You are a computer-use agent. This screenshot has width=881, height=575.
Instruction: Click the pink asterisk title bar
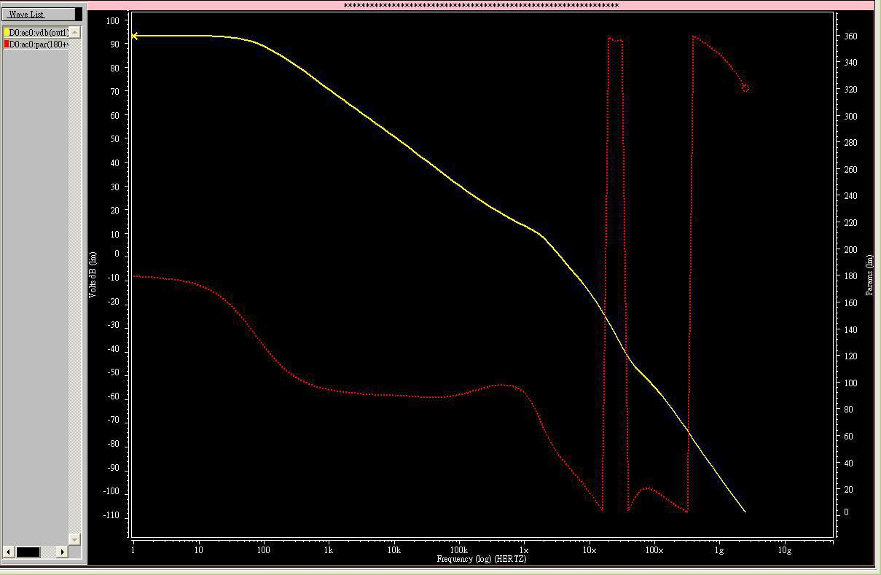pyautogui.click(x=481, y=6)
